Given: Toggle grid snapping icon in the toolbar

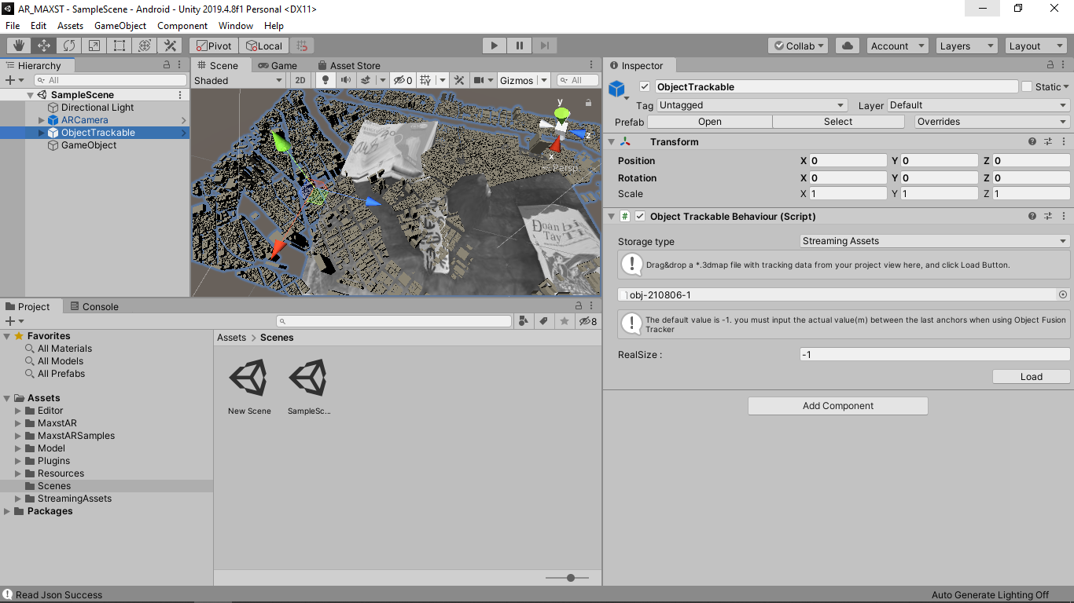Looking at the screenshot, I should 303,46.
